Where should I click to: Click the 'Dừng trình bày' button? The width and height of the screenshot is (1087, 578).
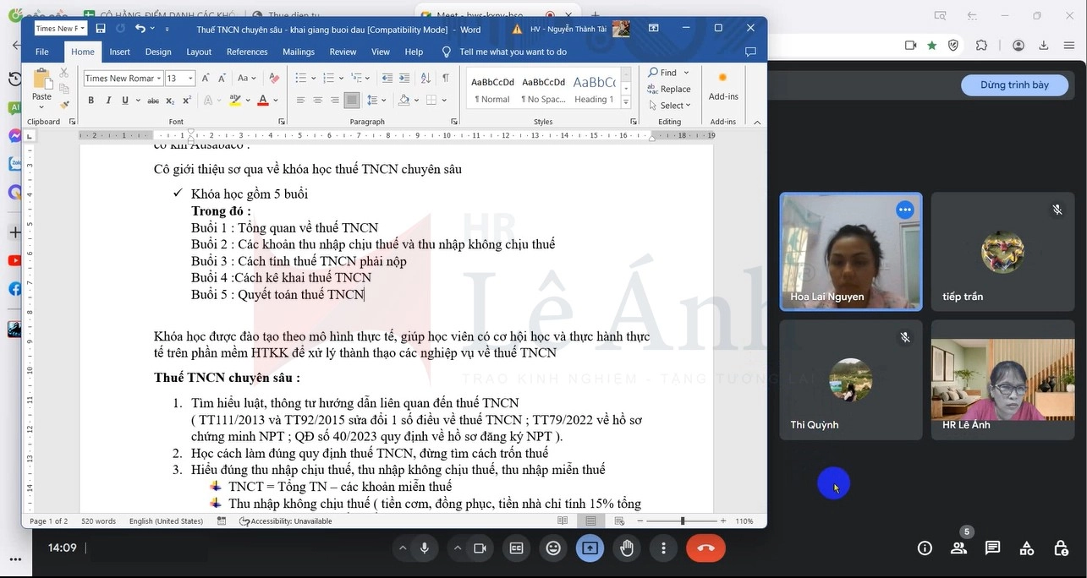1014,85
